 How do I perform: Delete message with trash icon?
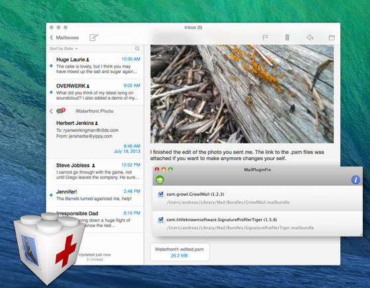(287, 37)
